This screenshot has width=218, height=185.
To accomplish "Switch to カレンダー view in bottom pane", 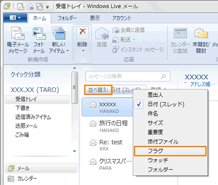I will (x=41, y=178).
